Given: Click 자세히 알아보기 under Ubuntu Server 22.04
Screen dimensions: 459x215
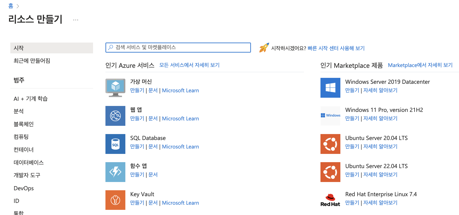Looking at the screenshot, I should [x=380, y=175].
